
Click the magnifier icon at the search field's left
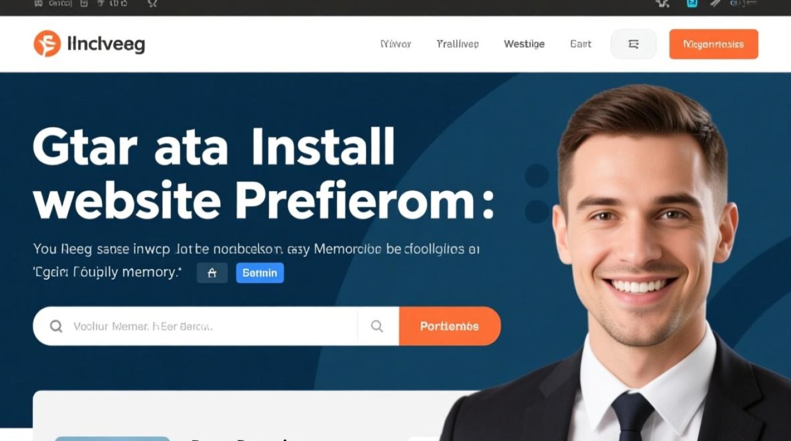tap(56, 326)
